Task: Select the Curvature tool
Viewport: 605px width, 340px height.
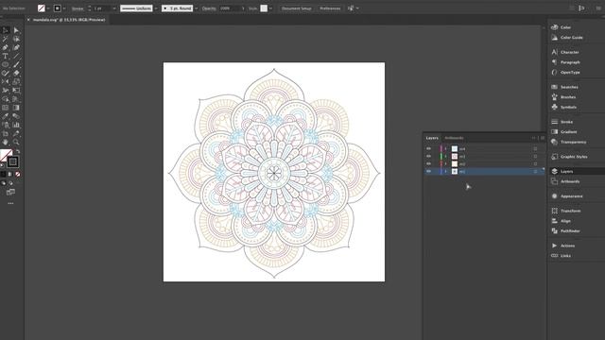Action: 16,47
